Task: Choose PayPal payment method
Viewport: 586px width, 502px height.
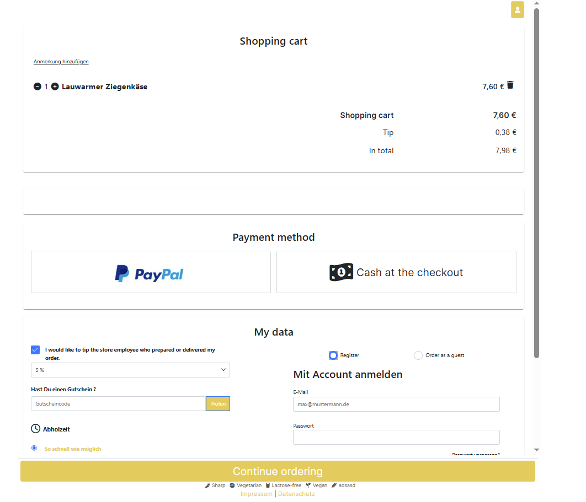Action: click(x=151, y=272)
